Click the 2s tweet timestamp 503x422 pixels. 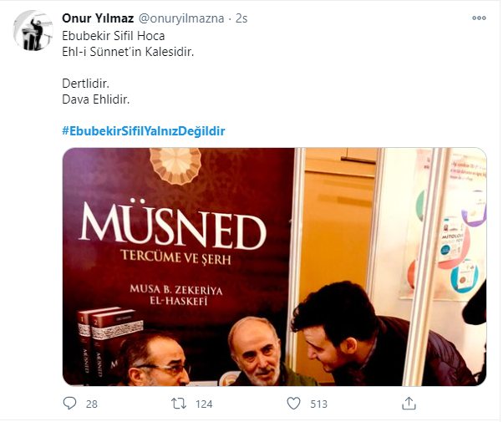241,18
